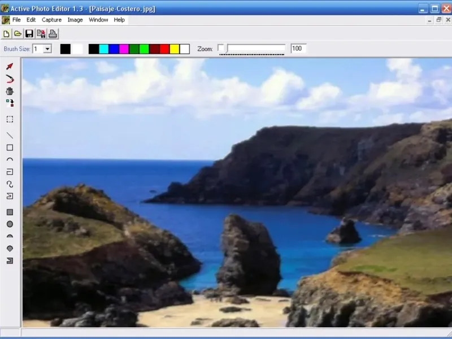Click the application icon in the menu bar

coord(5,20)
